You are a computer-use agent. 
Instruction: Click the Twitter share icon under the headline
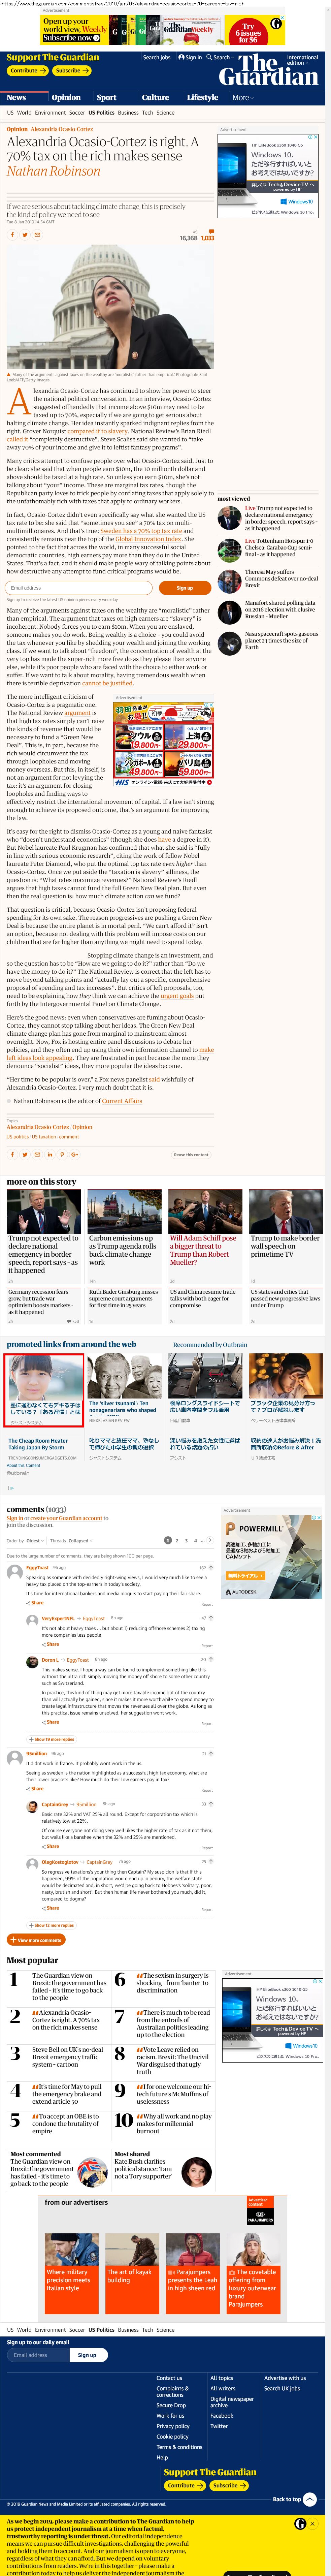[25, 235]
